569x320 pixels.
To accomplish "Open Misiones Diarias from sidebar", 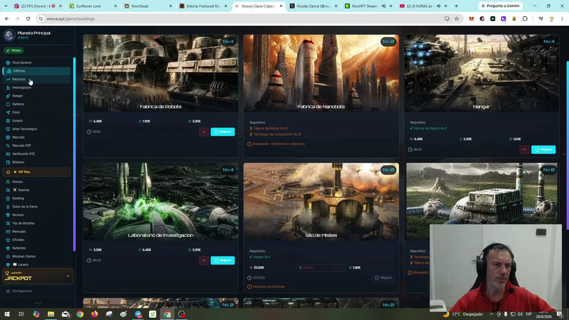I will pos(36,256).
